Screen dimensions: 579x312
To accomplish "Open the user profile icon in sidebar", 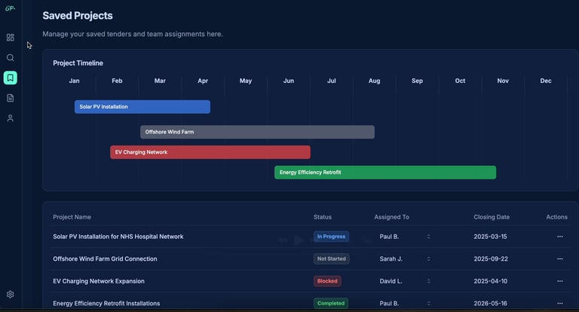I will pos(11,118).
